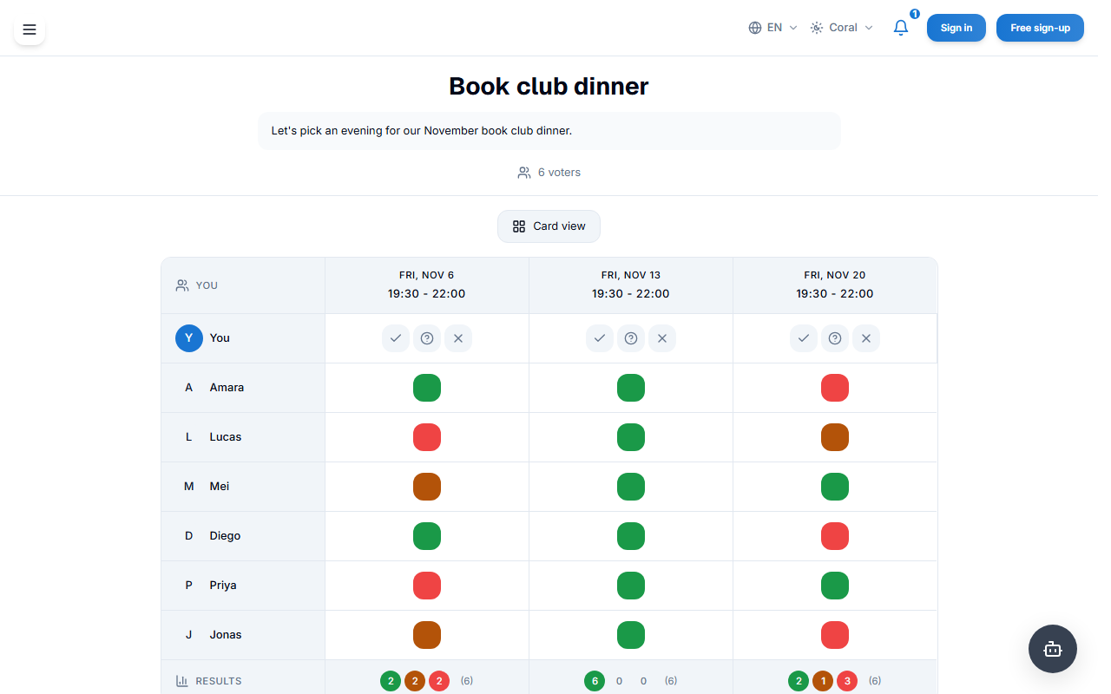Click Lucas's red vote for Nov 6
The height and width of the screenshot is (694, 1111).
tap(427, 437)
